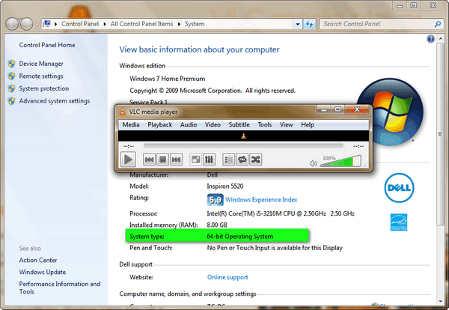The image size is (449, 310).
Task: Open Action Center link
Action: point(38,260)
